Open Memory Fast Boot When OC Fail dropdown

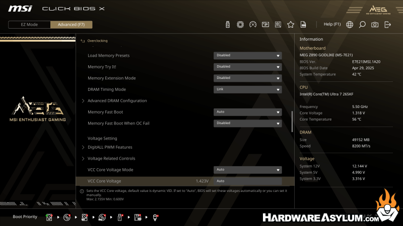click(247, 123)
